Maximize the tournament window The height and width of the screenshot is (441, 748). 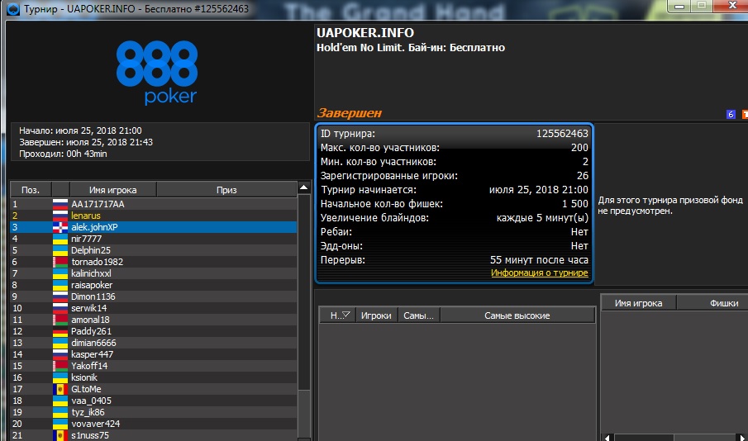pyautogui.click(x=702, y=7)
